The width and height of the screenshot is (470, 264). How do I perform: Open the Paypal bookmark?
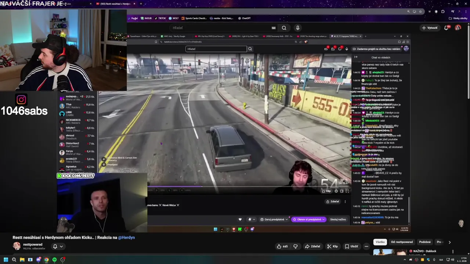coord(133,18)
